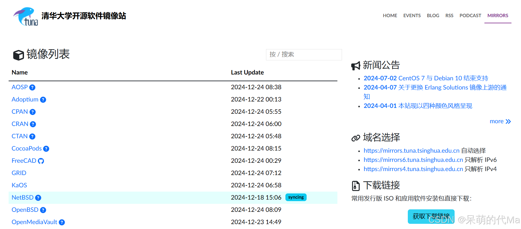Open help icon next to AOSP
Image resolution: width=521 pixels, height=229 pixels.
coord(32,87)
